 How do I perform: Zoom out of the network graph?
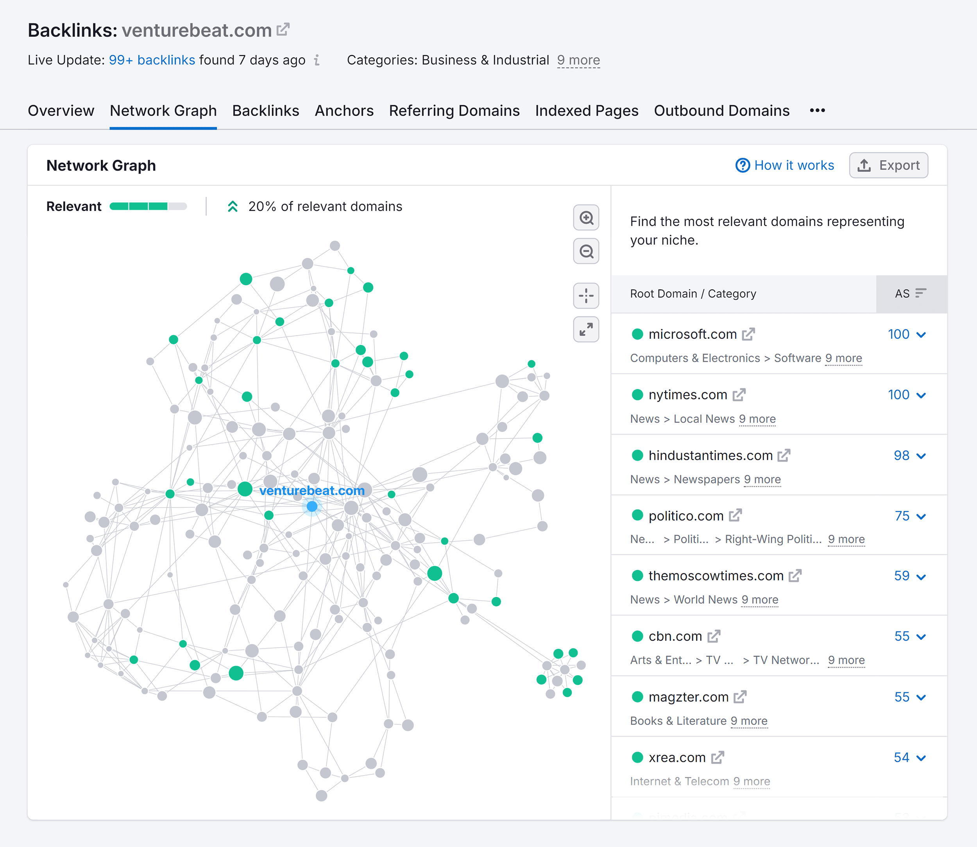click(x=586, y=251)
